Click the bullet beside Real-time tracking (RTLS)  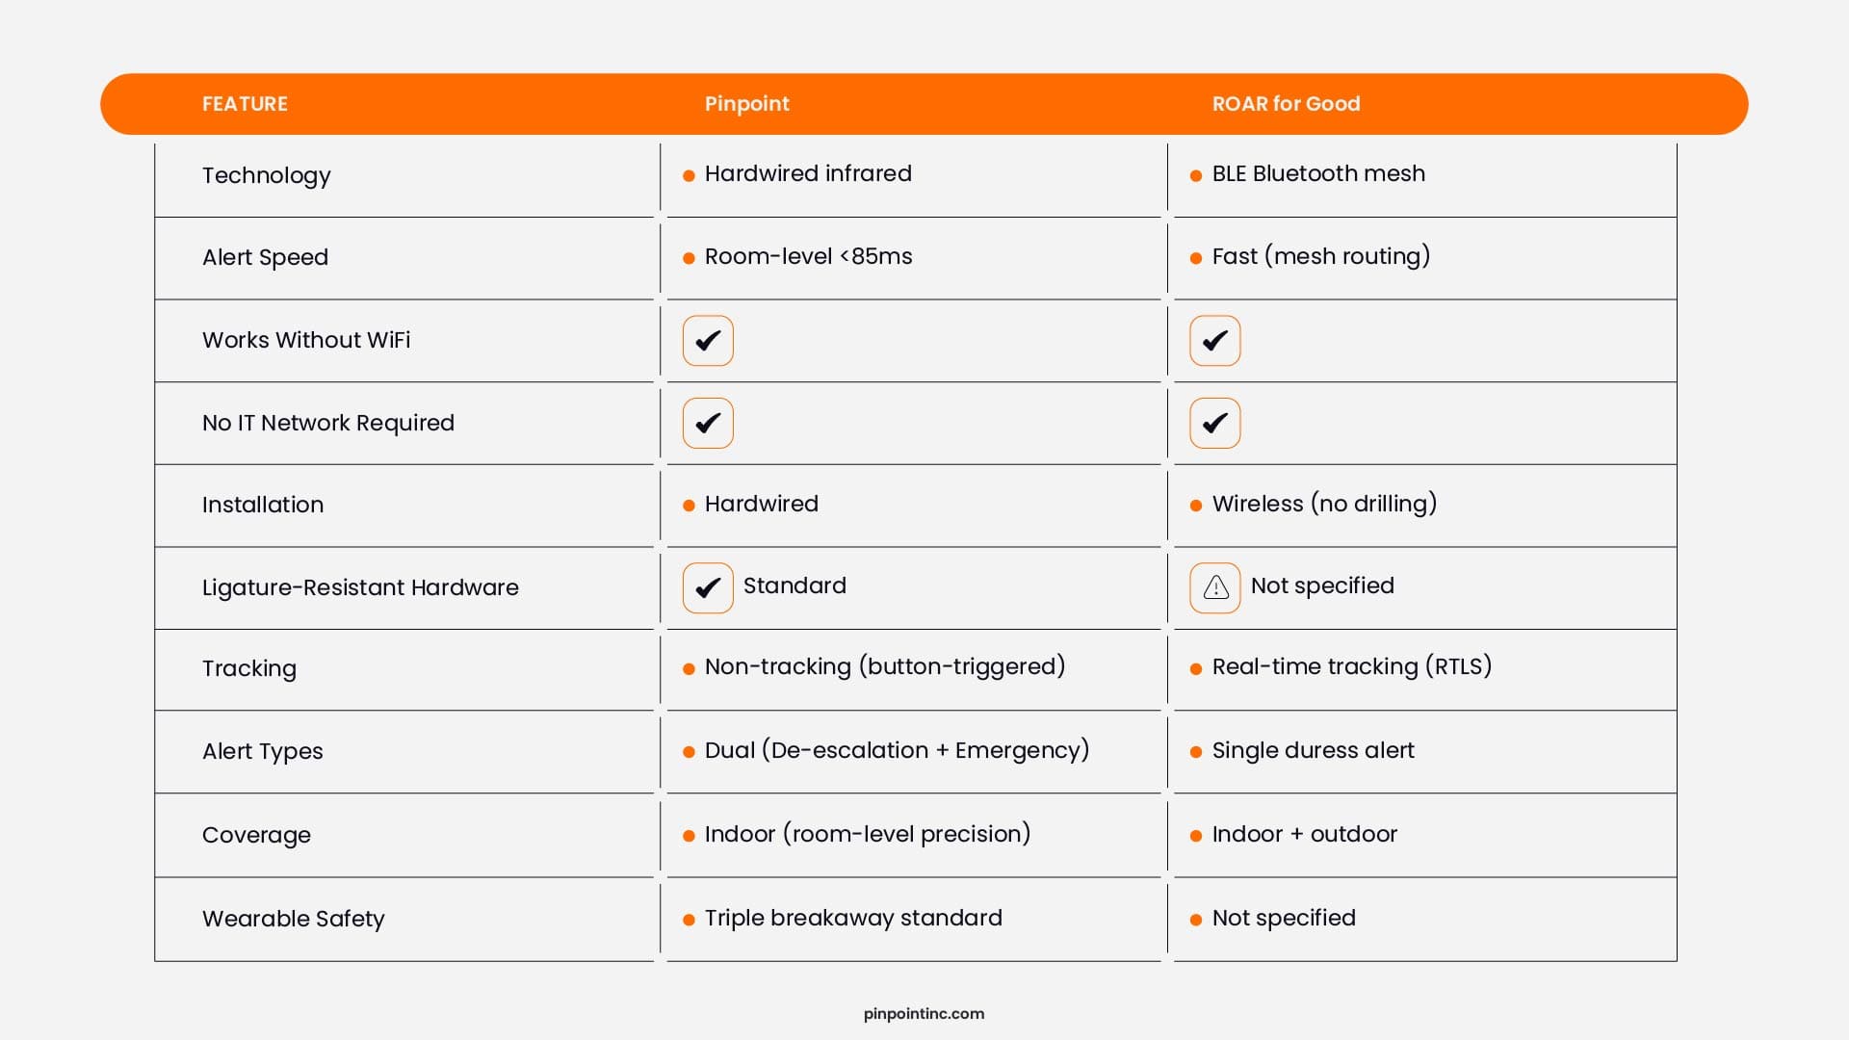(1196, 668)
